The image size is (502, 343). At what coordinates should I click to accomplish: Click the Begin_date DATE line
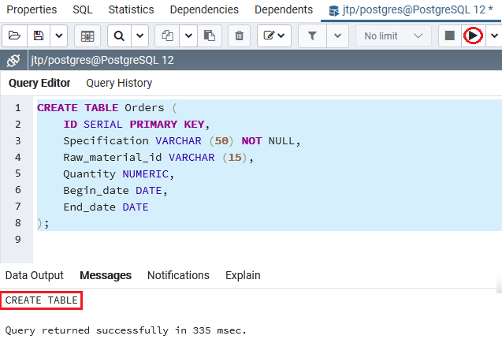[115, 191]
